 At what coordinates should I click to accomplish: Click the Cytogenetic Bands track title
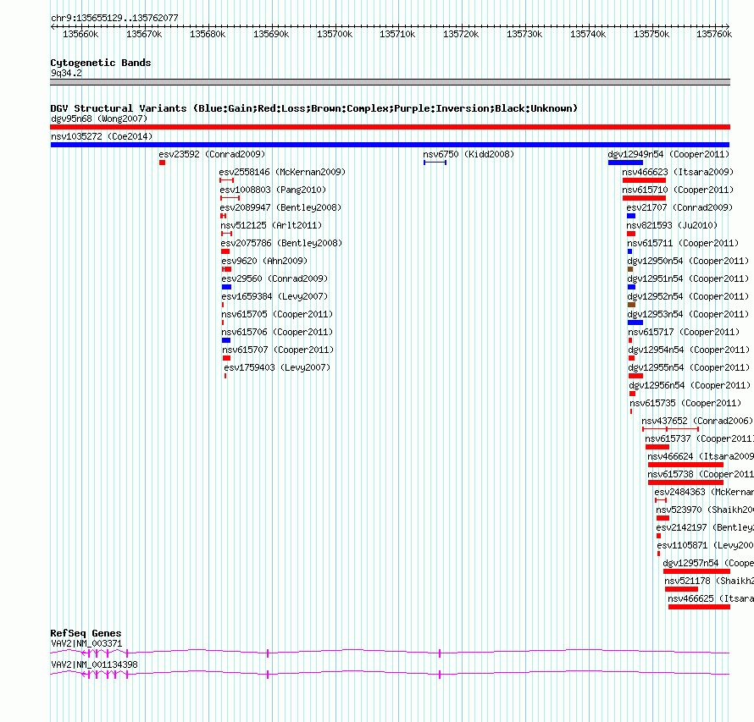pyautogui.click(x=100, y=63)
